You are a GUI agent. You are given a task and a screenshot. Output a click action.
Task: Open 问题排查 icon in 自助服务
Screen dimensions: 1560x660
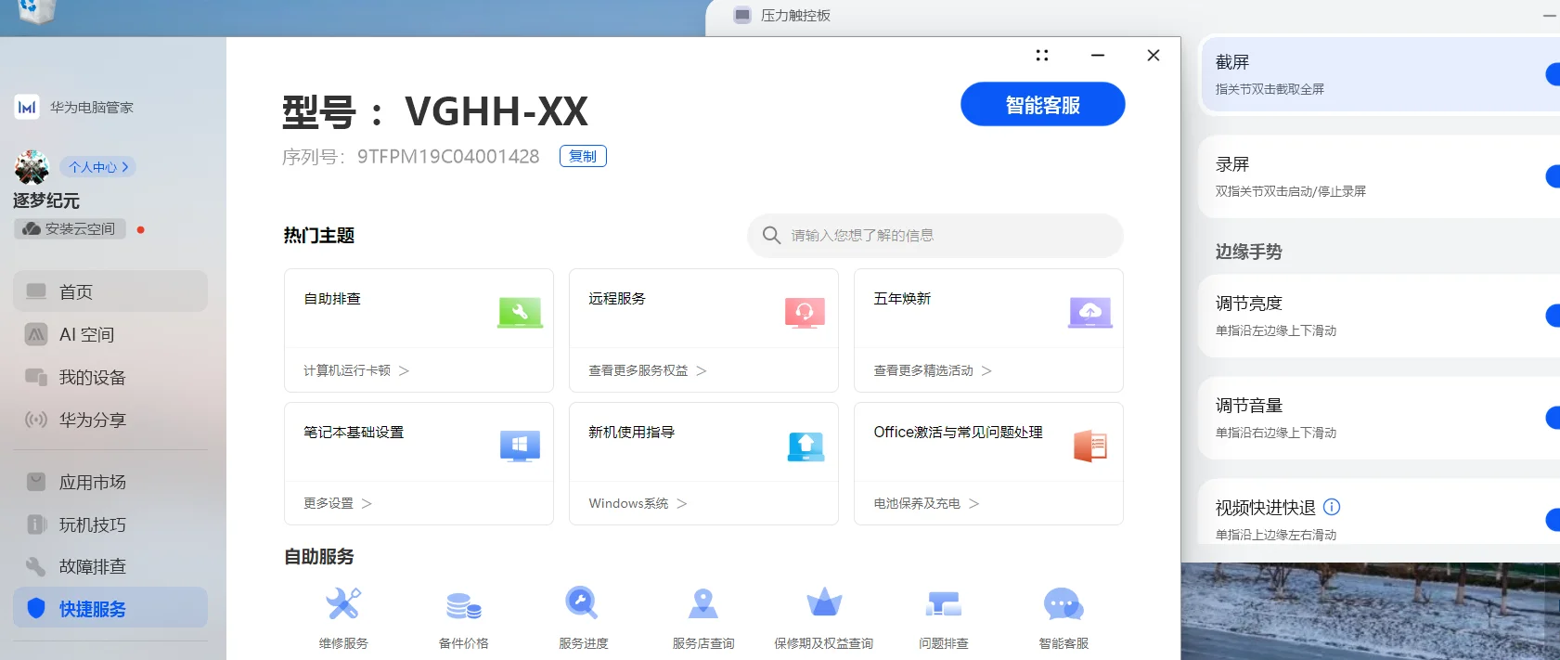[x=944, y=604]
